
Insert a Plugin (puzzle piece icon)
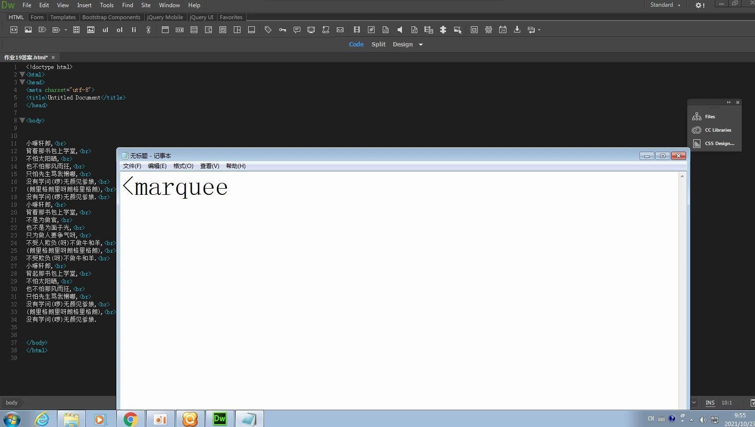(x=443, y=30)
